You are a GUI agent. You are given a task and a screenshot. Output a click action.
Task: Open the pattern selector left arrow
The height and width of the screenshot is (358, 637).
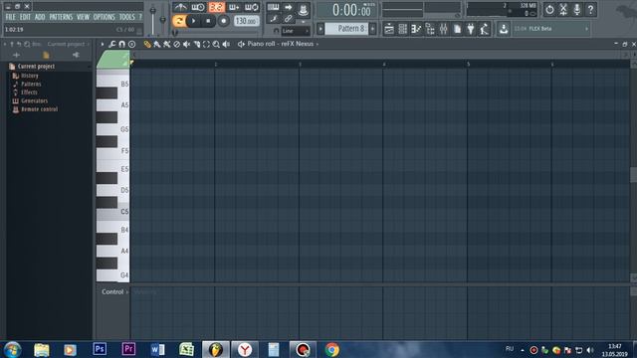320,29
